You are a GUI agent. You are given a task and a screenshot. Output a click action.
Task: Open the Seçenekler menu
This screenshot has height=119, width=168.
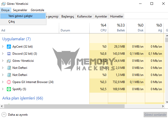pos(20,10)
